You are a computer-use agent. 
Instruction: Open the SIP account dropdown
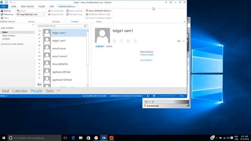(44, 14)
